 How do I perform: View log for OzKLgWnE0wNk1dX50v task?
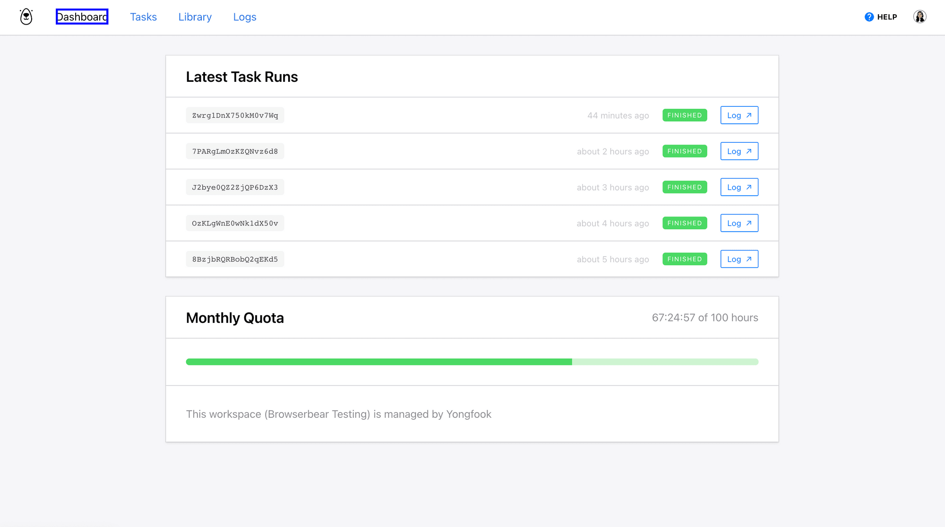click(739, 223)
